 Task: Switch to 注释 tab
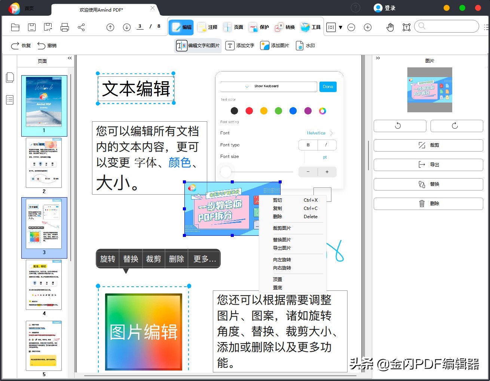208,27
